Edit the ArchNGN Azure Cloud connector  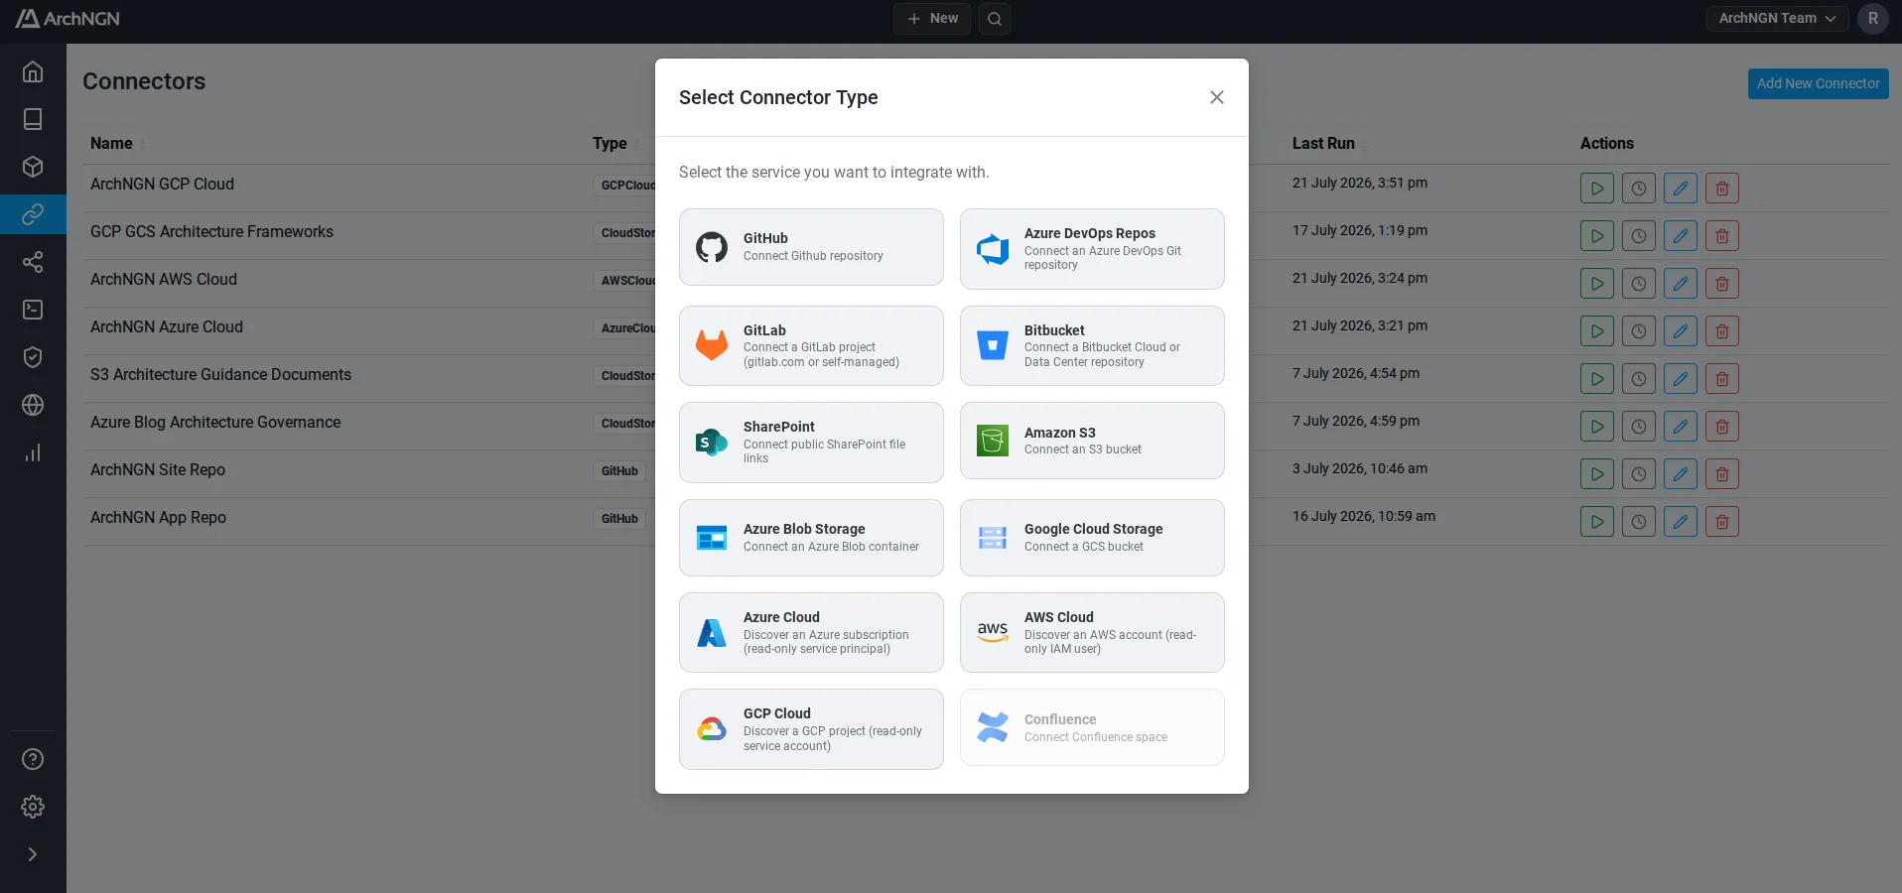pos(1681,331)
